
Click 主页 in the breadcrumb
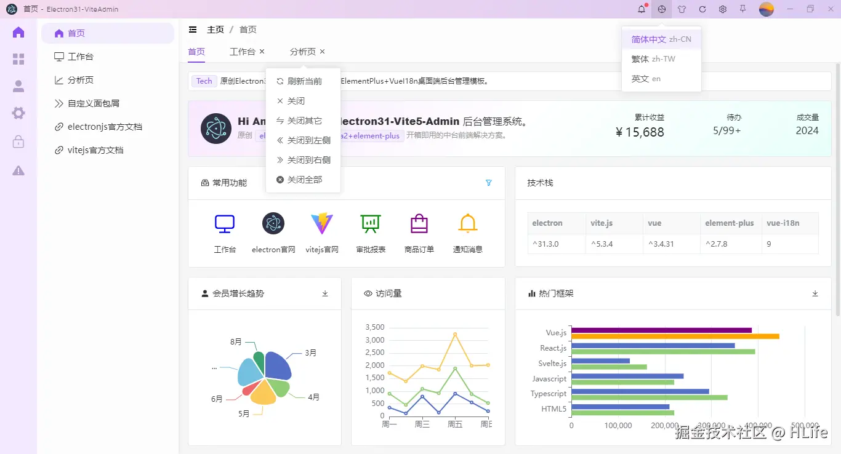coord(215,30)
